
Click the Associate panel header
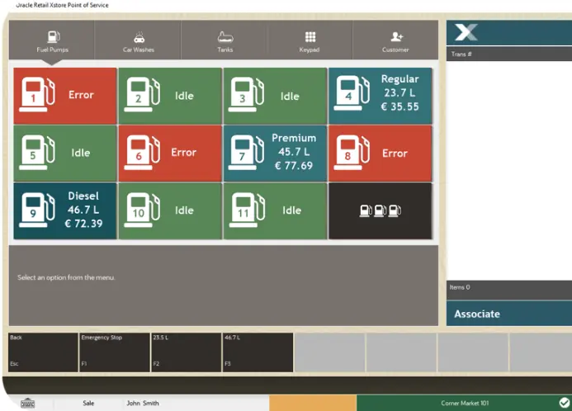(508, 314)
